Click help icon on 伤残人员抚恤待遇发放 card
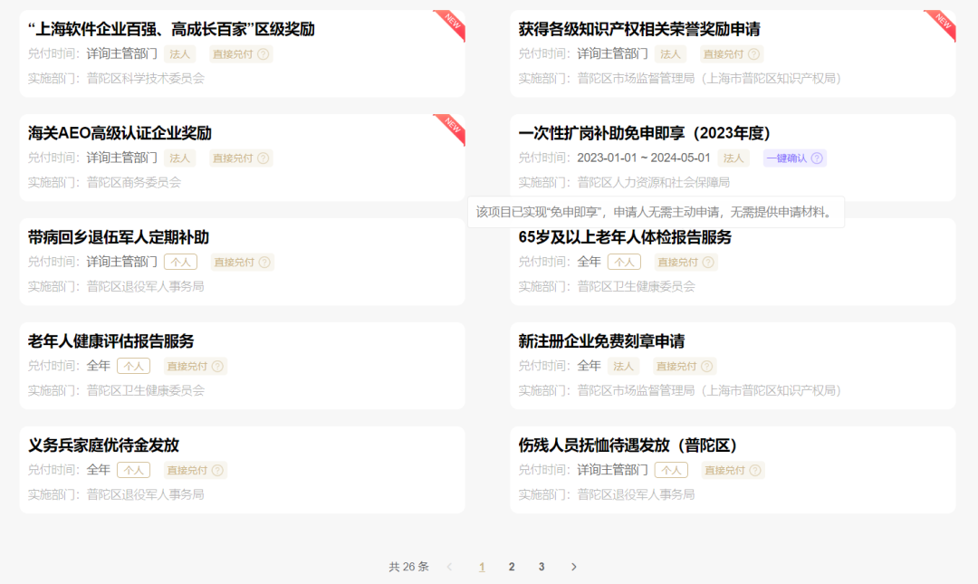The width and height of the screenshot is (978, 584). [755, 471]
